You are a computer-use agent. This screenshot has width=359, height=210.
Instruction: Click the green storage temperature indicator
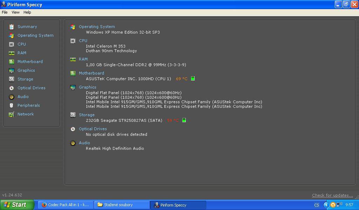184,120
